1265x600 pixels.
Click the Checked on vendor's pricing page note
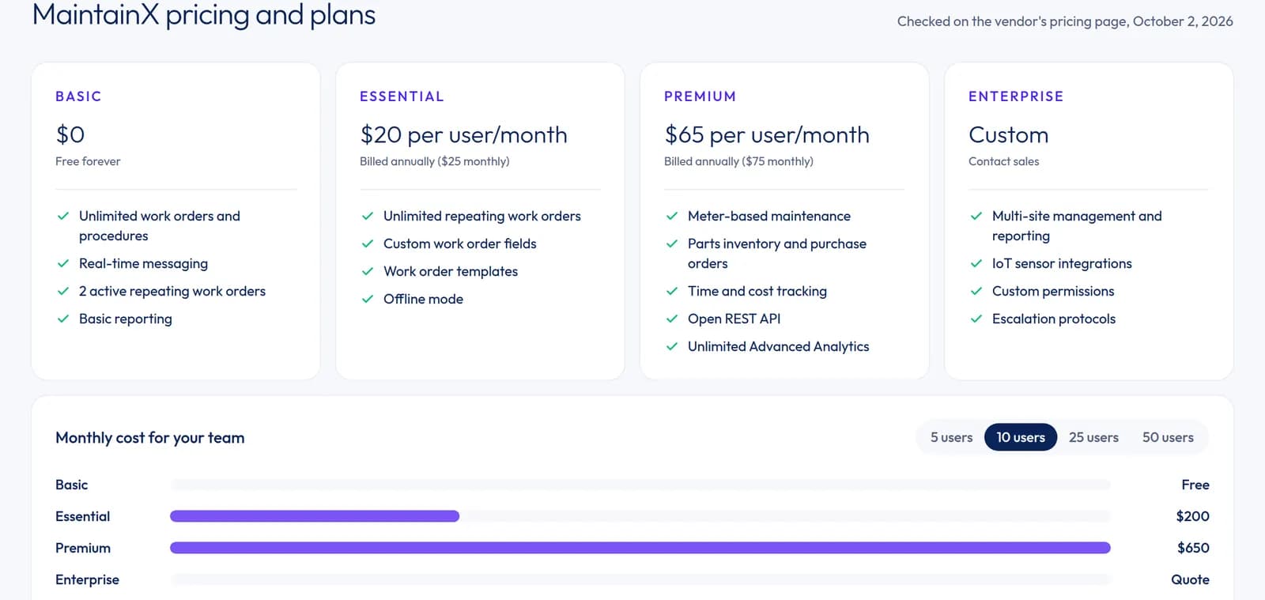pyautogui.click(x=1065, y=21)
